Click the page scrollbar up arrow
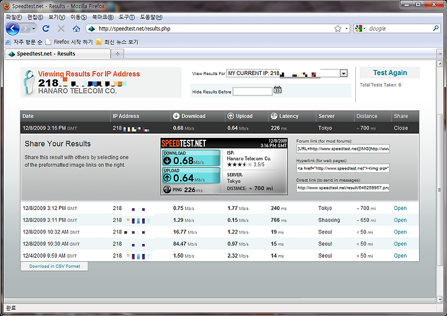The height and width of the screenshot is (316, 447). [440, 63]
